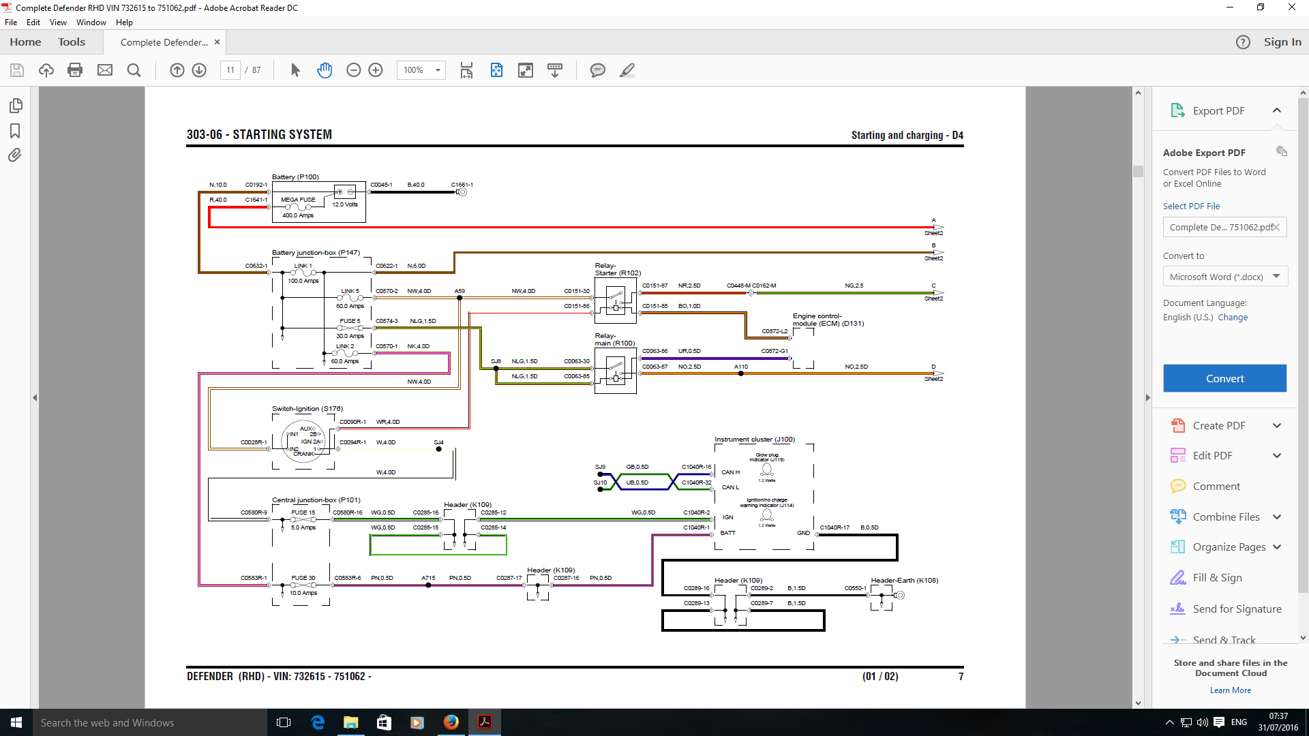Viewport: 1309px width, 736px height.
Task: Click the document vertical scrollbar thumb
Action: pyautogui.click(x=1138, y=171)
